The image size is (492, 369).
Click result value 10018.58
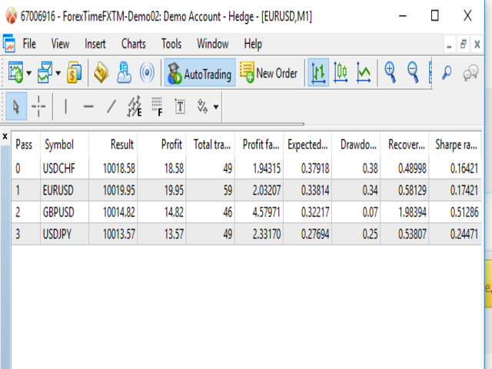119,168
